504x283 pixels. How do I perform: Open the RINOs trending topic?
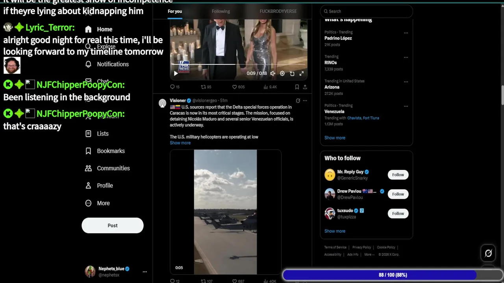(331, 62)
